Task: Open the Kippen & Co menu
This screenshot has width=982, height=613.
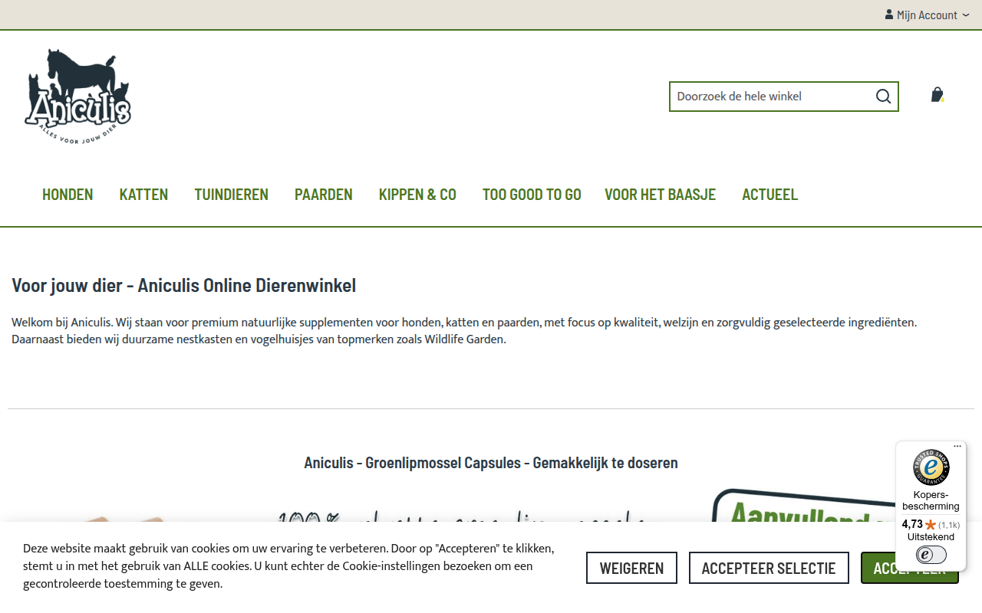Action: pyautogui.click(x=417, y=195)
